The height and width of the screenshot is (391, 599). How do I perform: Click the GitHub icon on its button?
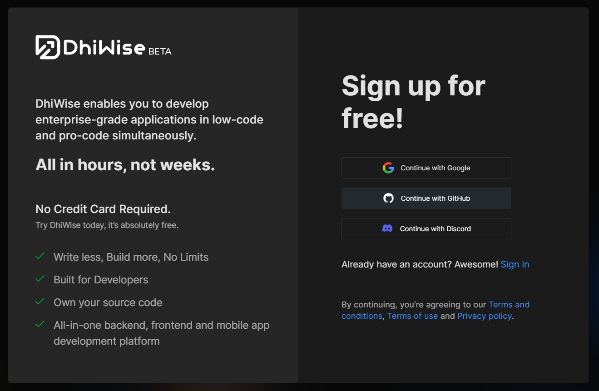(x=389, y=198)
